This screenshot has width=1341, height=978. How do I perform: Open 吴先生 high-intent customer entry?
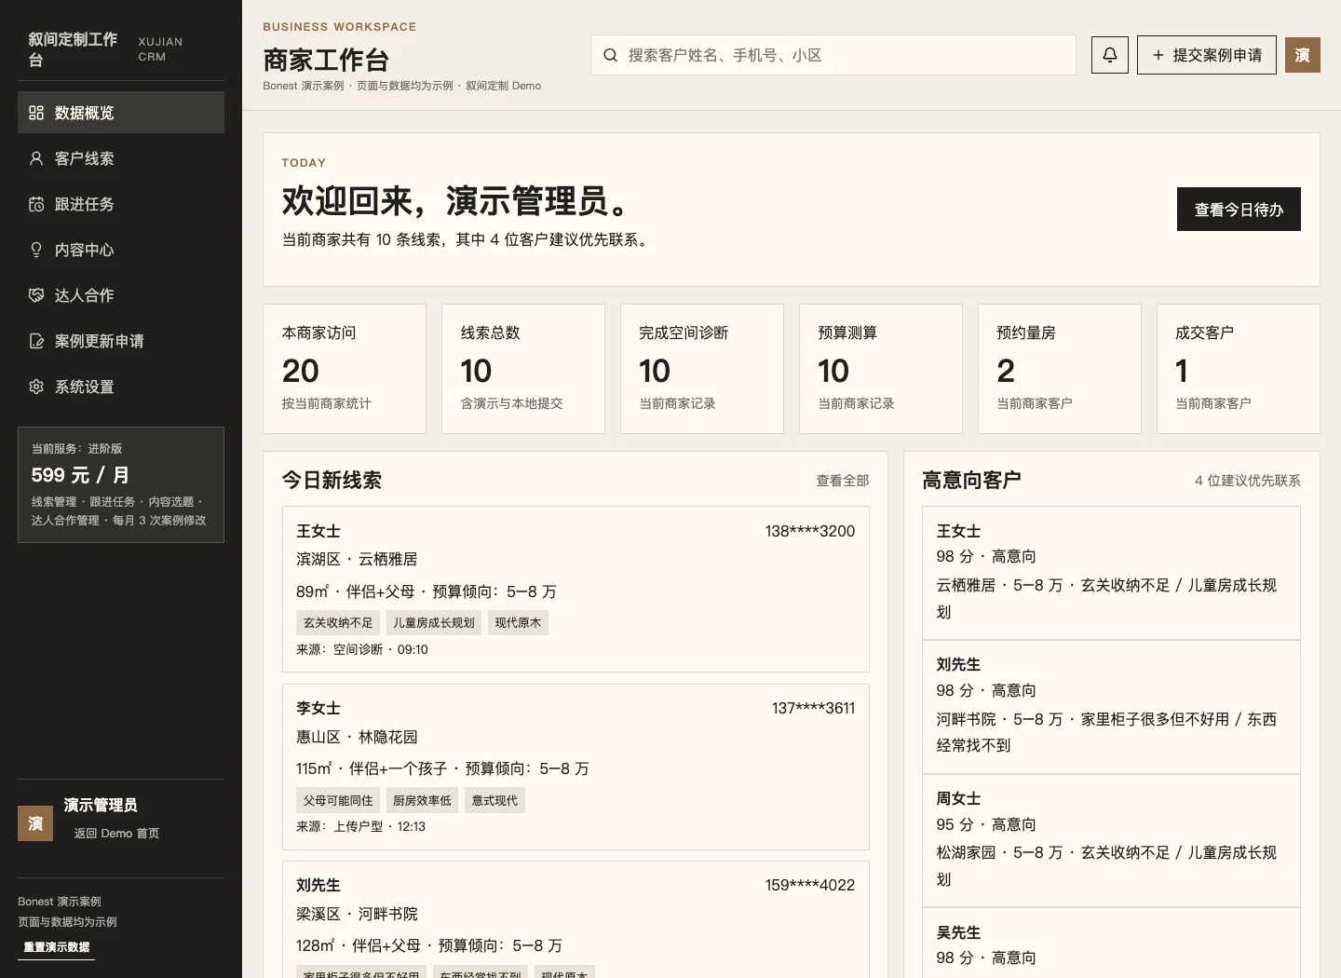coord(1111,944)
